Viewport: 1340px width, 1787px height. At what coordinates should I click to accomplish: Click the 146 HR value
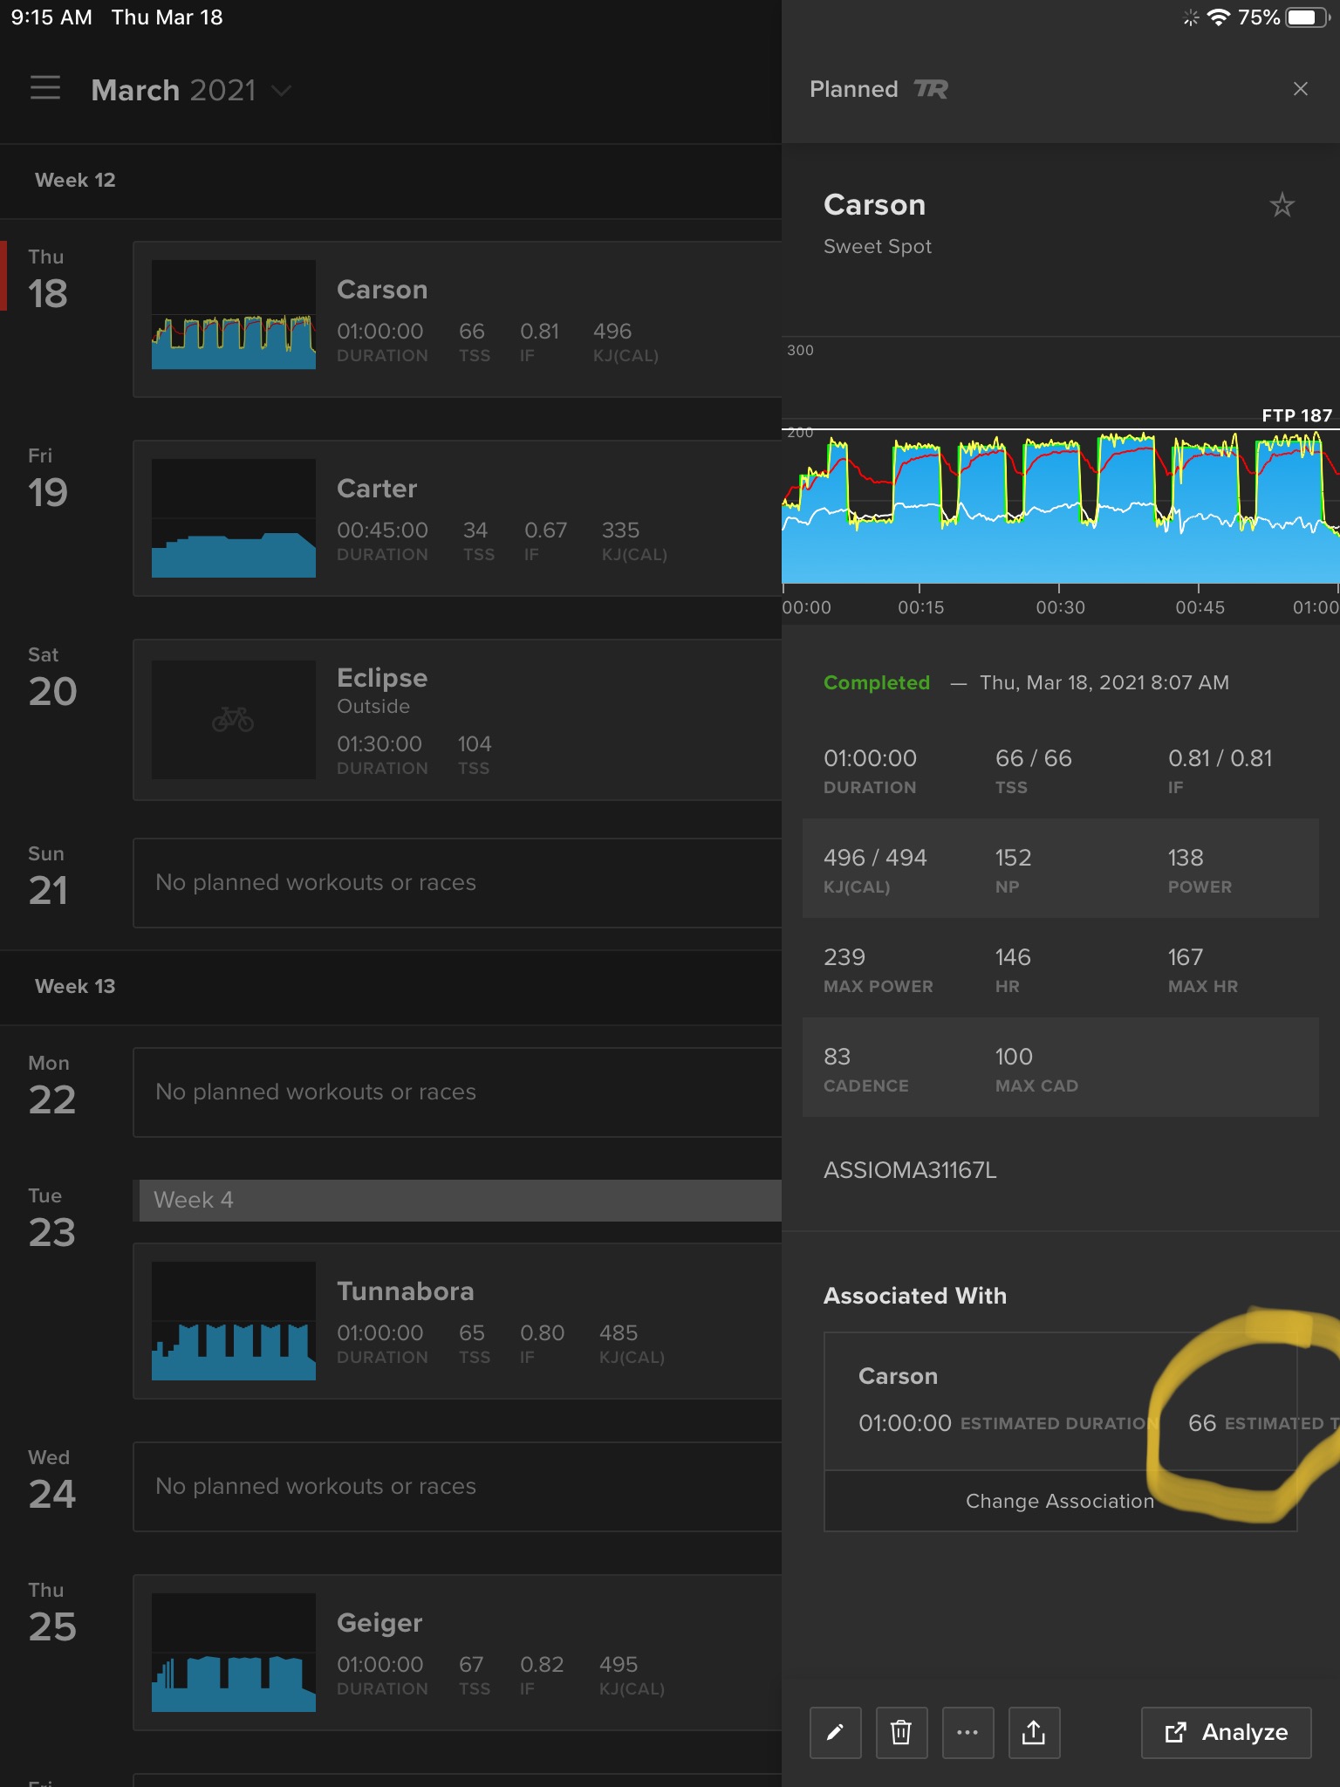pos(1013,957)
